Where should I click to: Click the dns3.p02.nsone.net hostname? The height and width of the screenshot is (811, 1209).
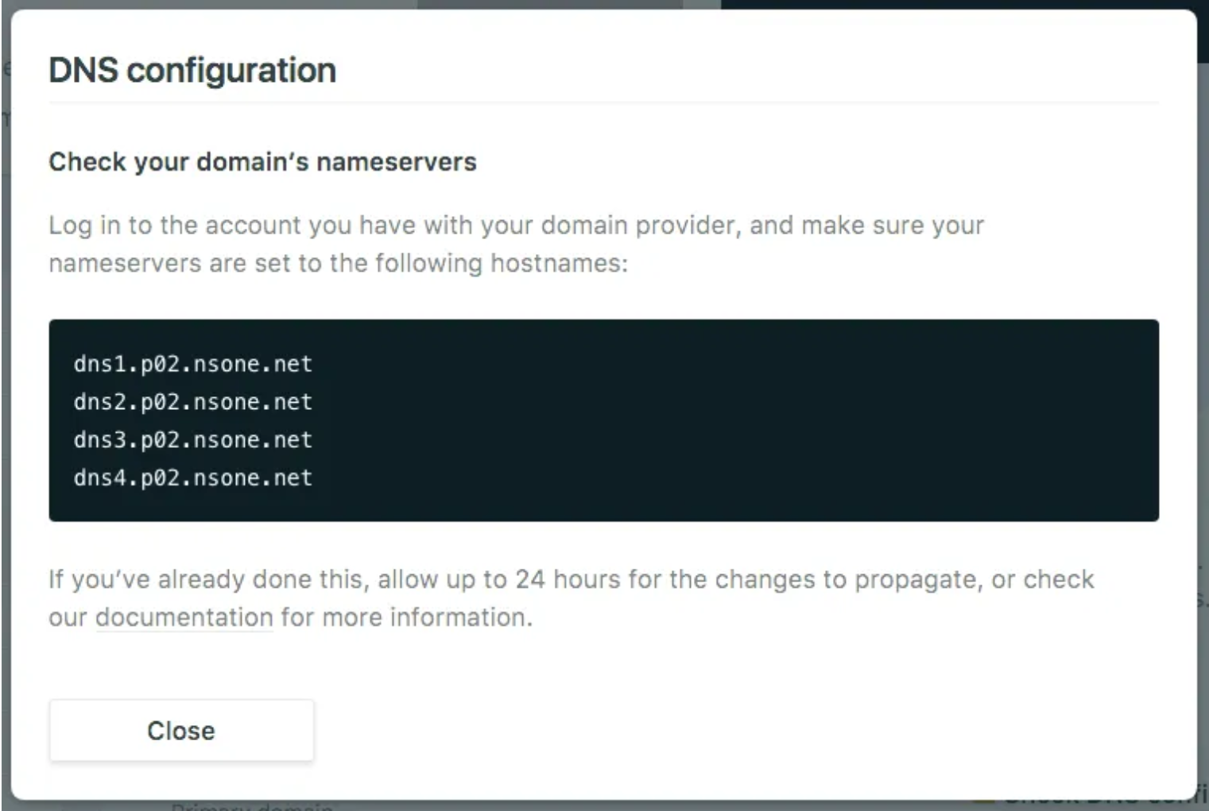pos(193,440)
